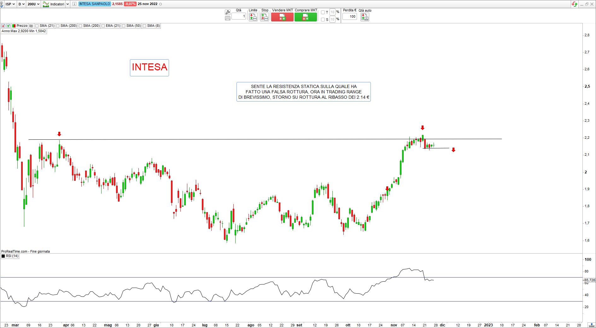Click the -0,07% change badge

pyautogui.click(x=130, y=4)
